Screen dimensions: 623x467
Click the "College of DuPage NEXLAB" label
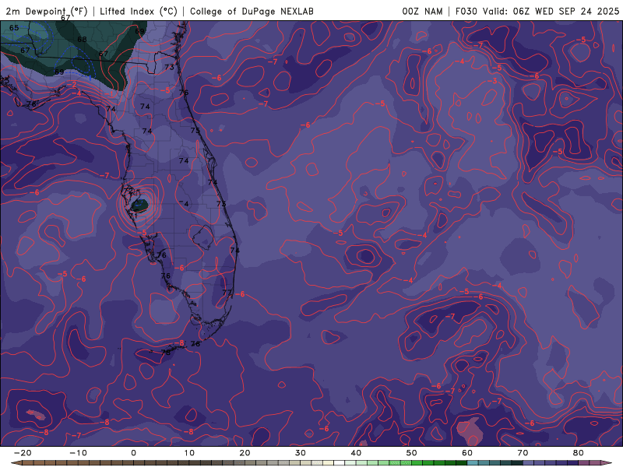pos(252,11)
